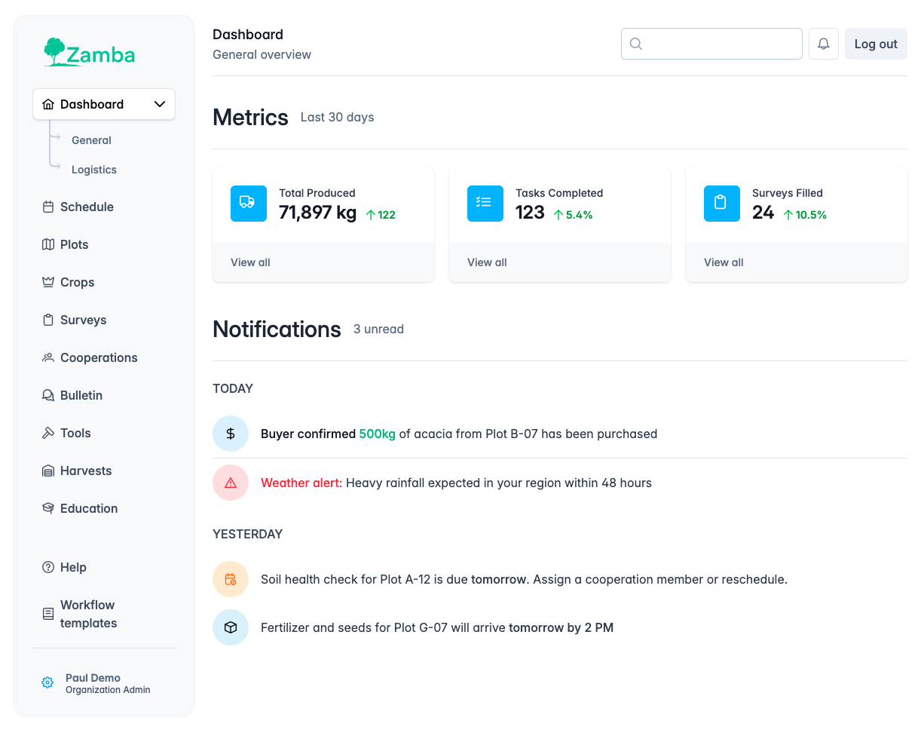Viewport: 921px width, 745px height.
Task: Select the Surveys clipboard icon
Action: tap(47, 320)
